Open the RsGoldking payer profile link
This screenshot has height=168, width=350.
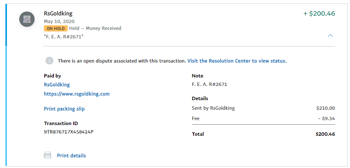(x=57, y=85)
